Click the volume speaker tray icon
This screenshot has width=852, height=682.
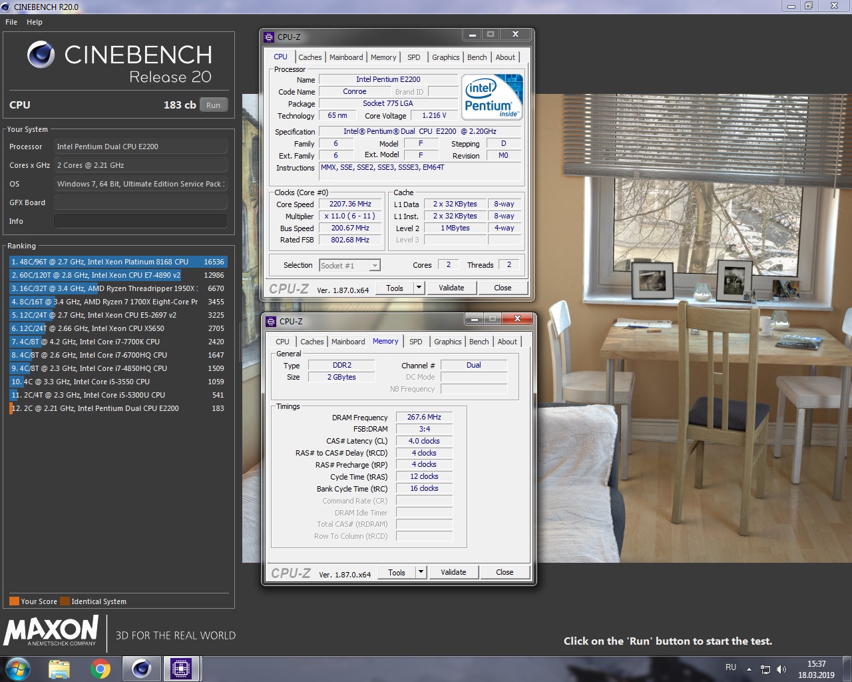click(781, 669)
